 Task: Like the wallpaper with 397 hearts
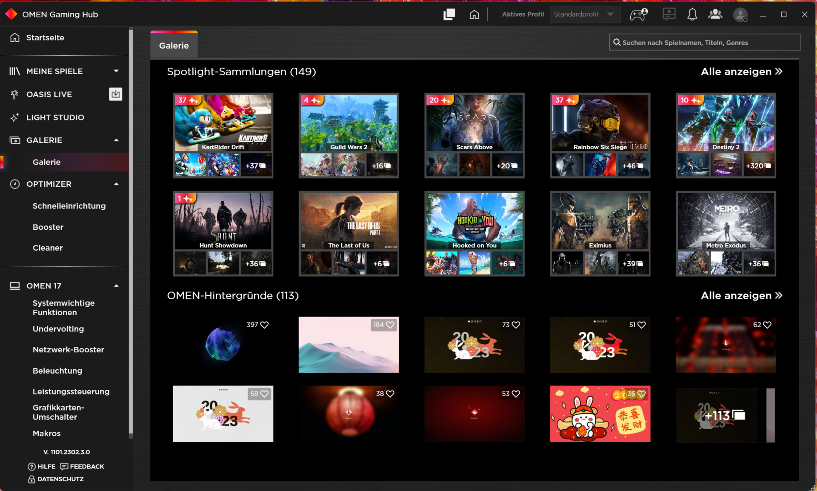pos(264,325)
